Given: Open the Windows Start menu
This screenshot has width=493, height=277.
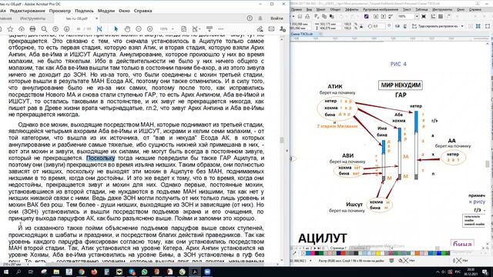Looking at the screenshot, I should pos(5,272).
